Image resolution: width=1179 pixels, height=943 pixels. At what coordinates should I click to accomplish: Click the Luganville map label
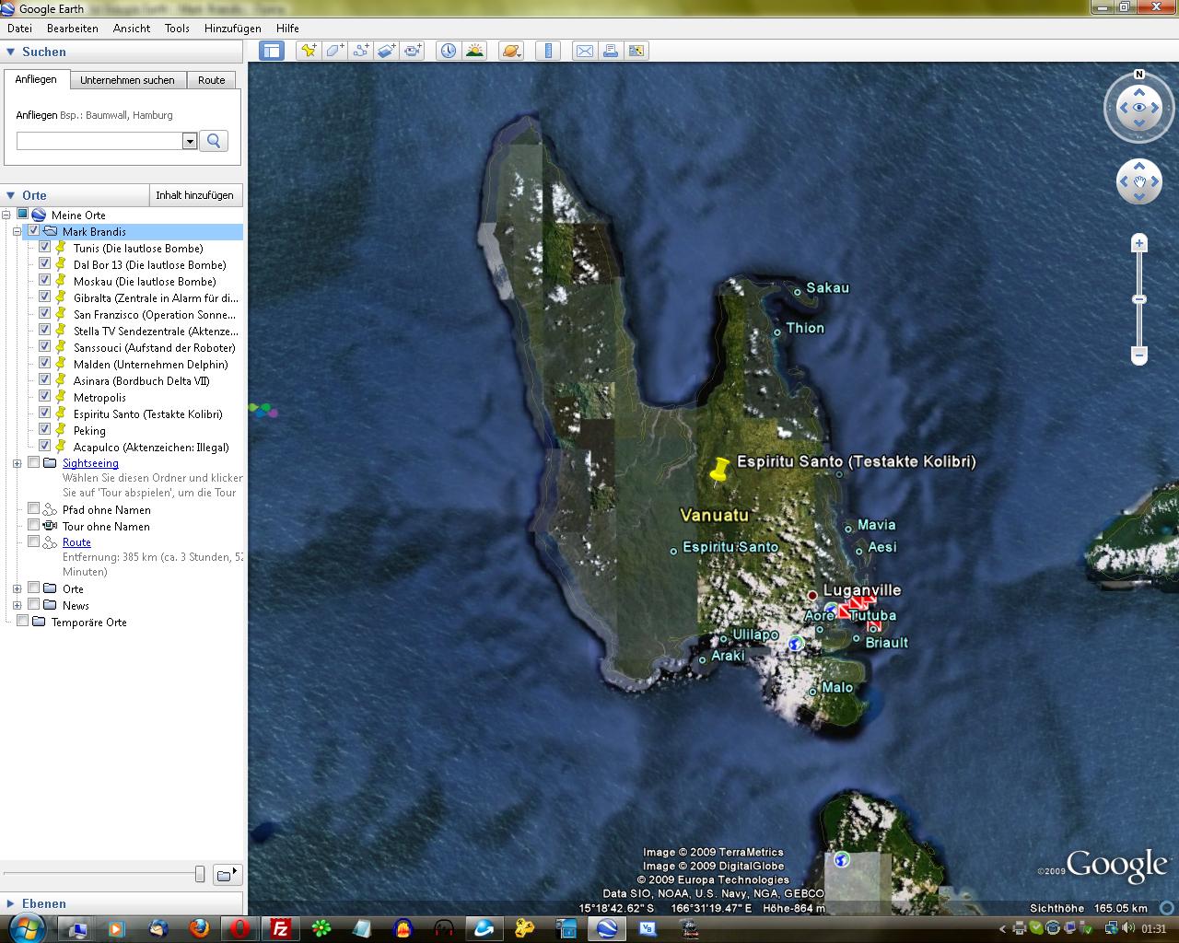862,590
